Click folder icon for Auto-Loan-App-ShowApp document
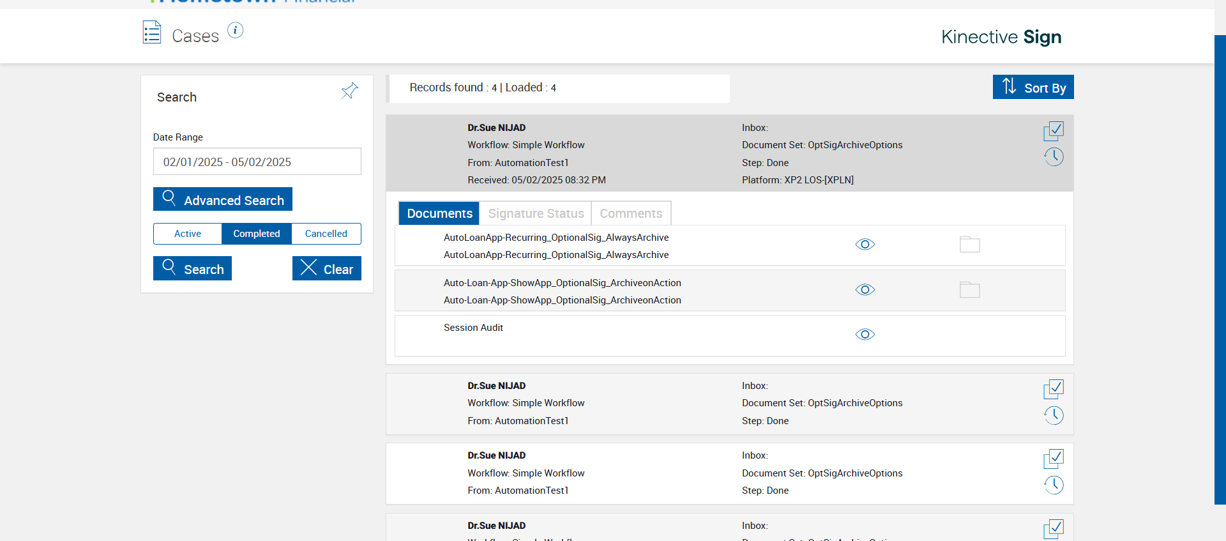The width and height of the screenshot is (1226, 541). (x=969, y=290)
